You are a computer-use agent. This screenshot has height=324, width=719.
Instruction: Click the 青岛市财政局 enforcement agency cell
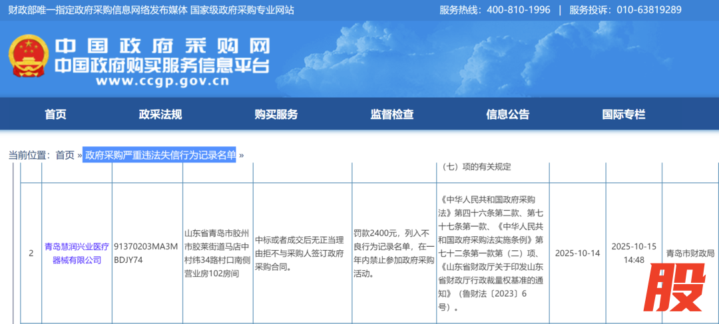pyautogui.click(x=690, y=253)
